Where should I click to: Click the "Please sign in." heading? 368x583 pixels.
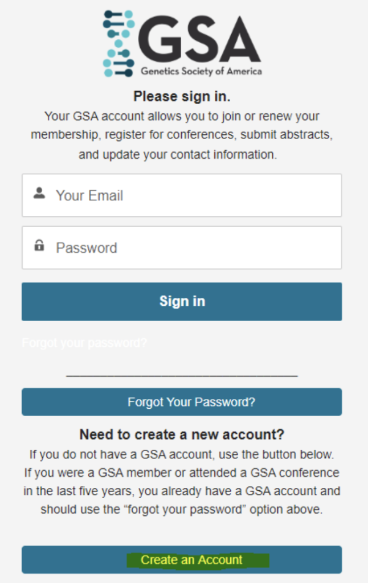click(x=182, y=95)
